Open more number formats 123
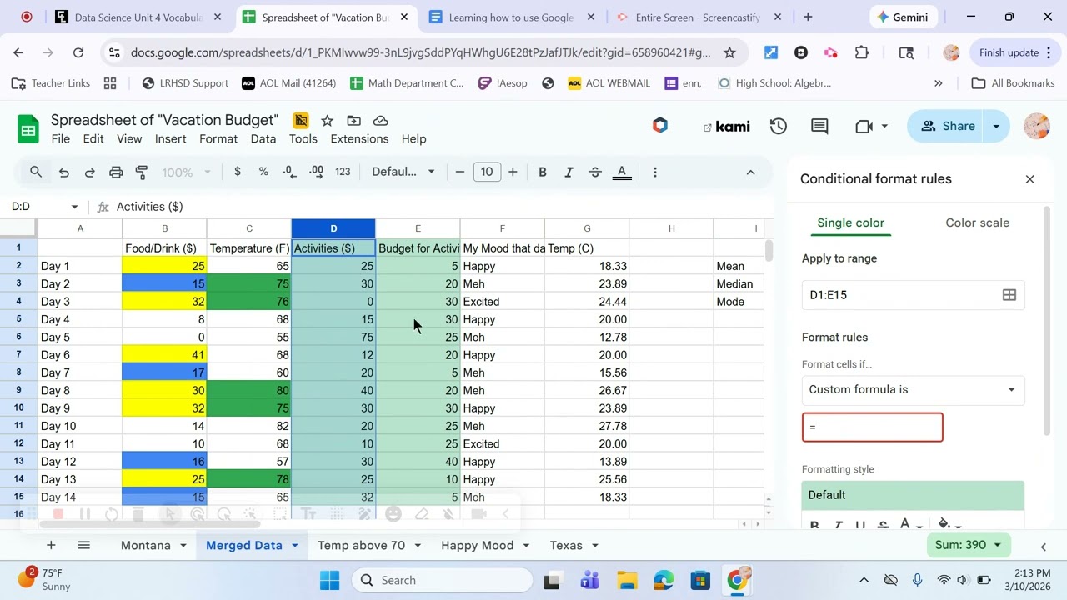The height and width of the screenshot is (600, 1067). (343, 172)
